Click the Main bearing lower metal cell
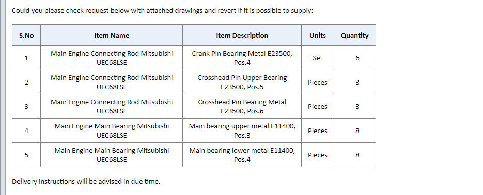 pyautogui.click(x=242, y=155)
